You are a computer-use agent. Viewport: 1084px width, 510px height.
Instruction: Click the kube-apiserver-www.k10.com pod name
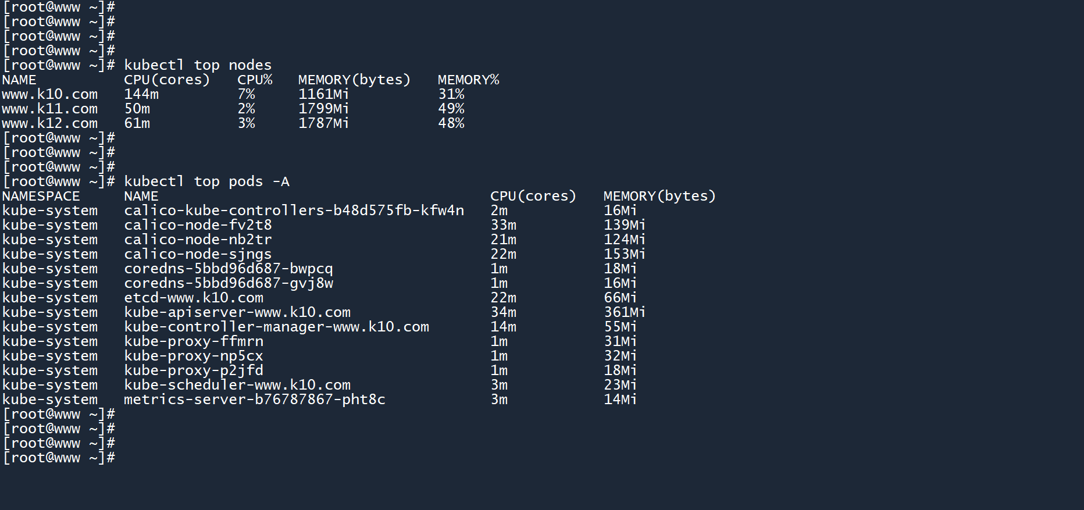tap(237, 312)
